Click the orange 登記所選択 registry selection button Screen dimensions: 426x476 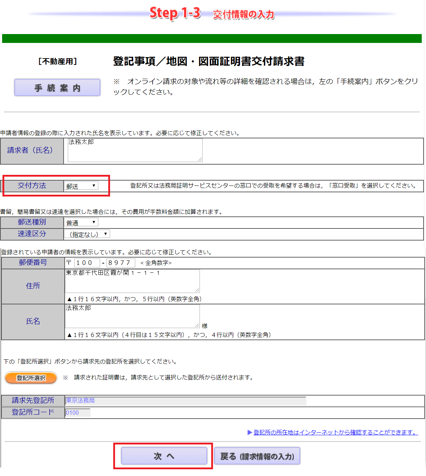tap(31, 378)
